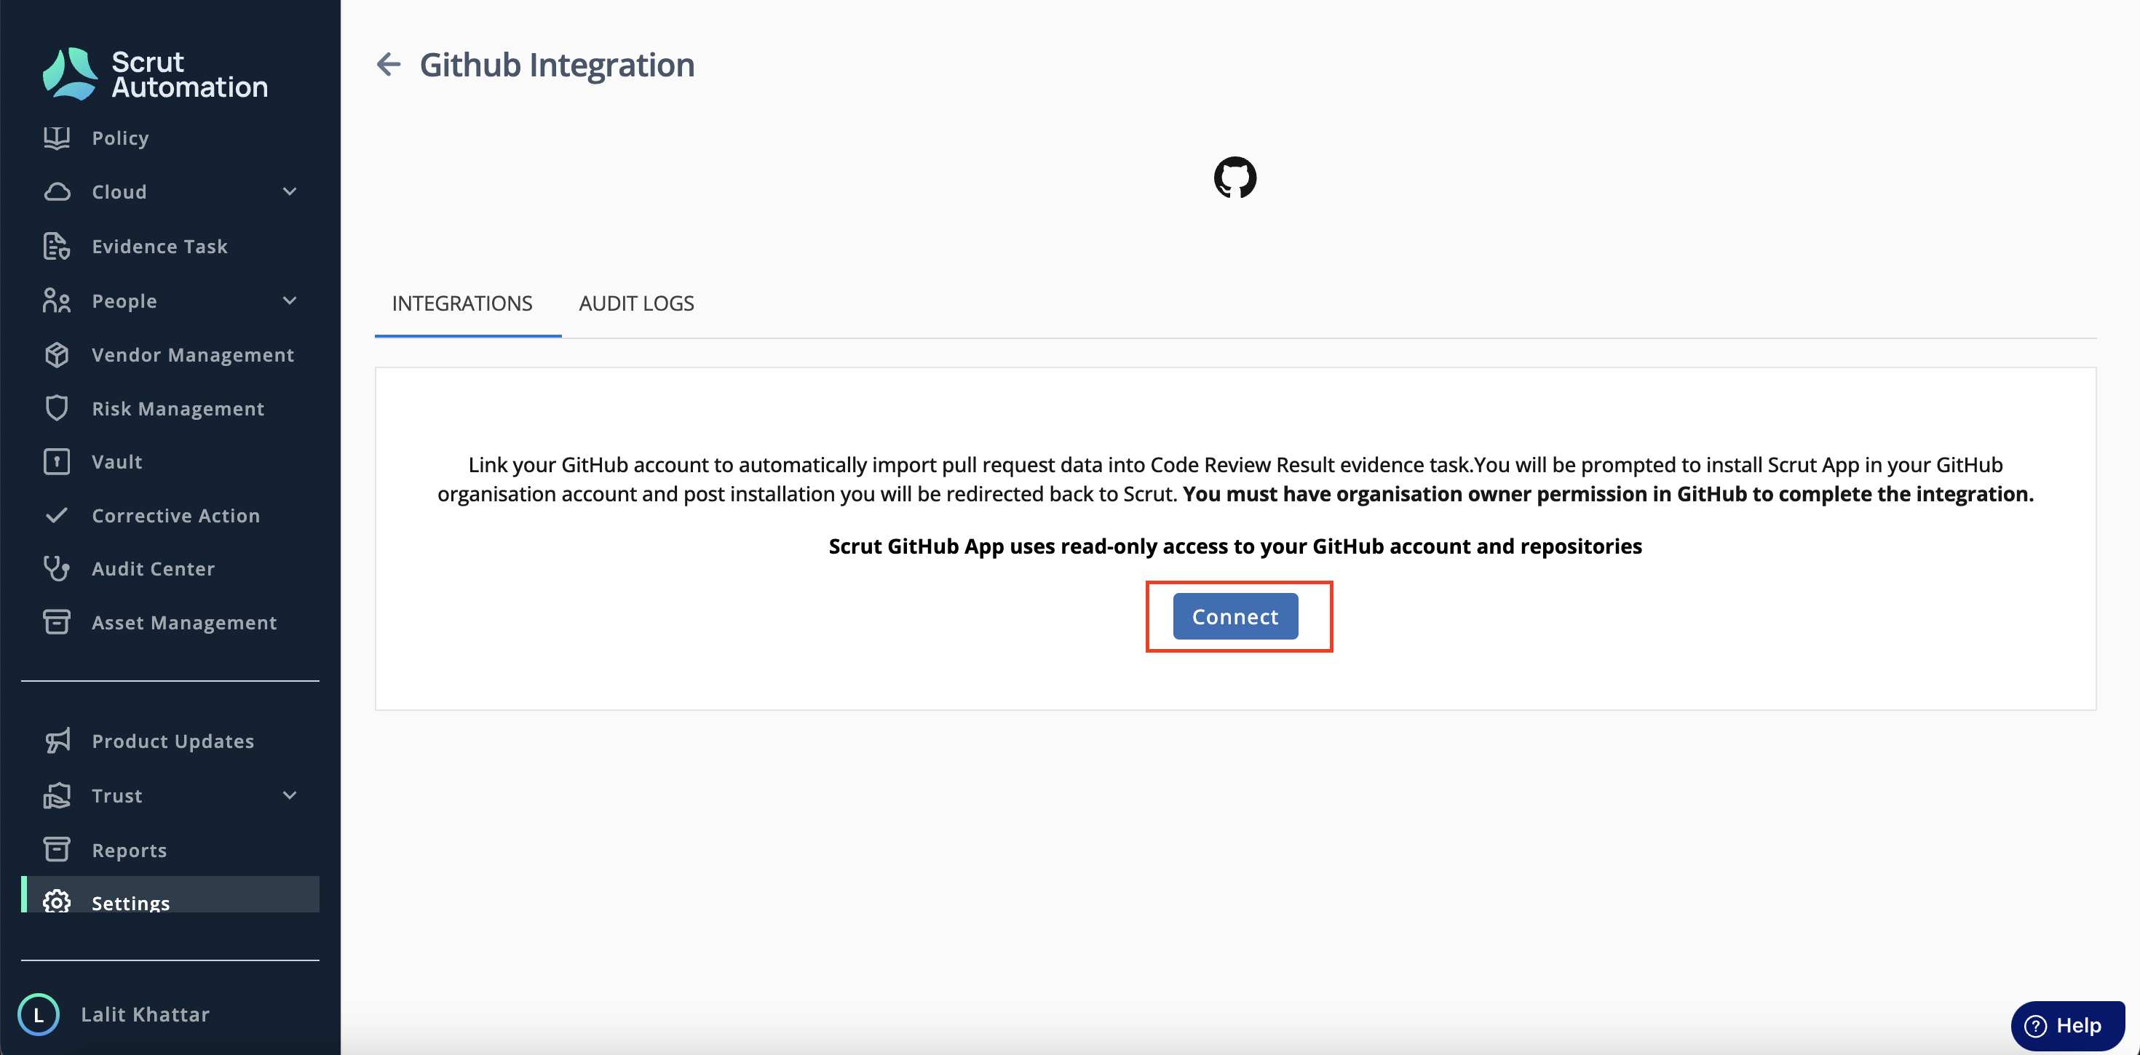Click the Asset Management box icon
Viewport: 2140px width, 1055px height.
click(57, 622)
